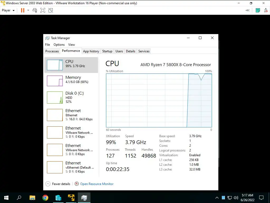270x203 pixels.
Task: Open File Explorer from the taskbar
Action: click(x=32, y=198)
